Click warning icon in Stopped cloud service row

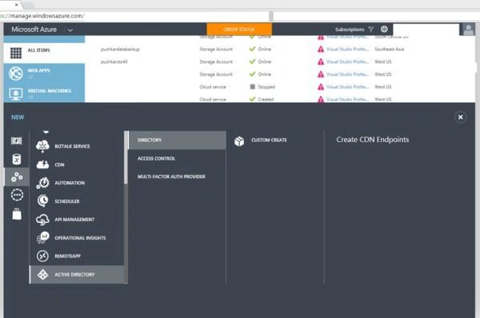(x=321, y=87)
